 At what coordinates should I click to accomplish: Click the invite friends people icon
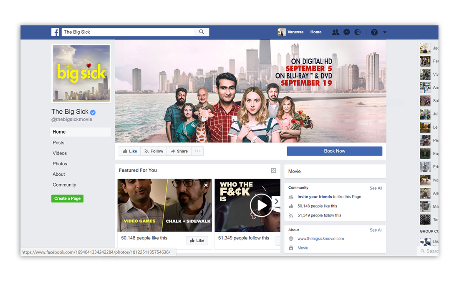tap(291, 197)
